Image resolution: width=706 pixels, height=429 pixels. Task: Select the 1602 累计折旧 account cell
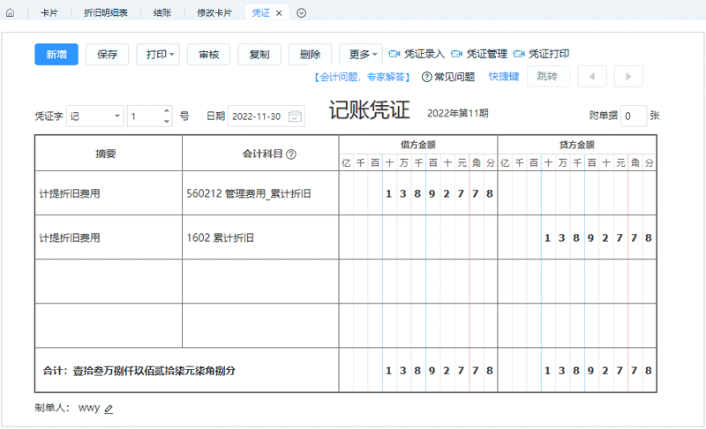[260, 237]
